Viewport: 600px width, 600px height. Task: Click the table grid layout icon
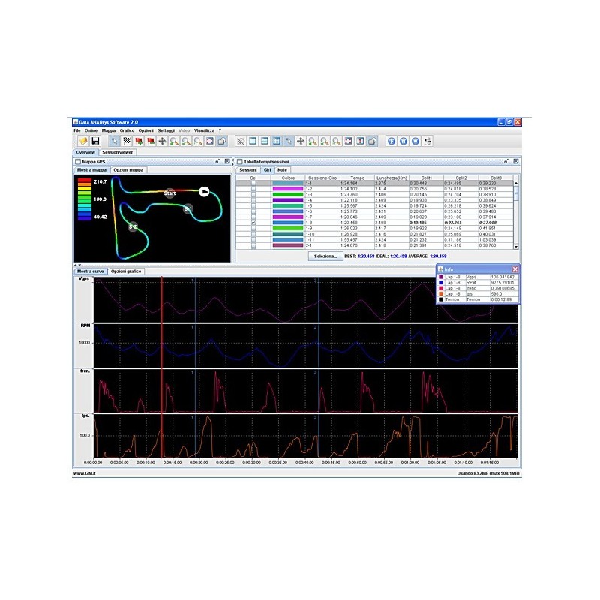276,141
